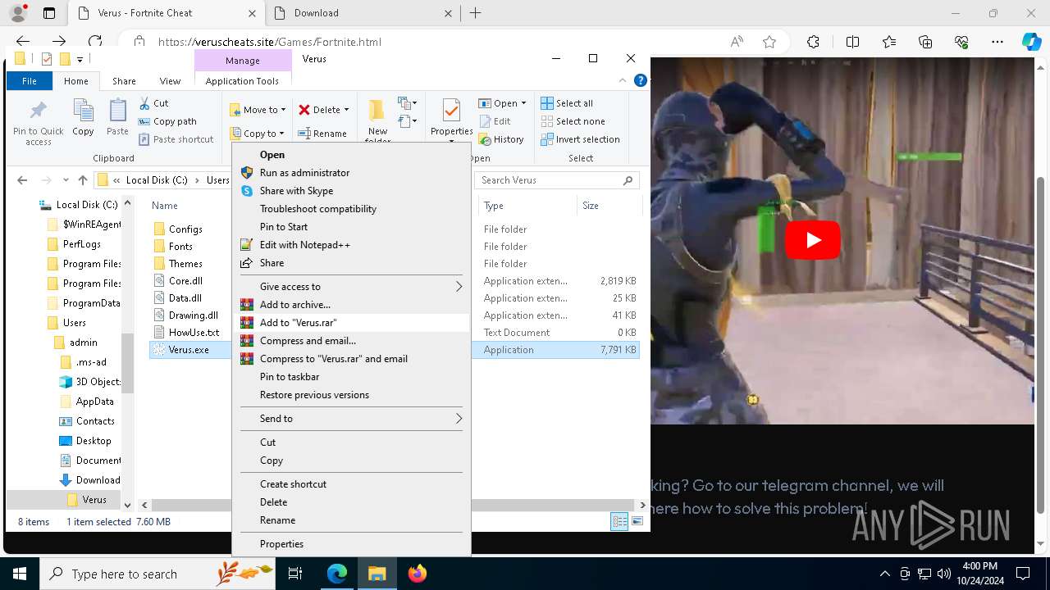The image size is (1050, 590).
Task: Play the YouTube video on webpage
Action: [x=812, y=240]
